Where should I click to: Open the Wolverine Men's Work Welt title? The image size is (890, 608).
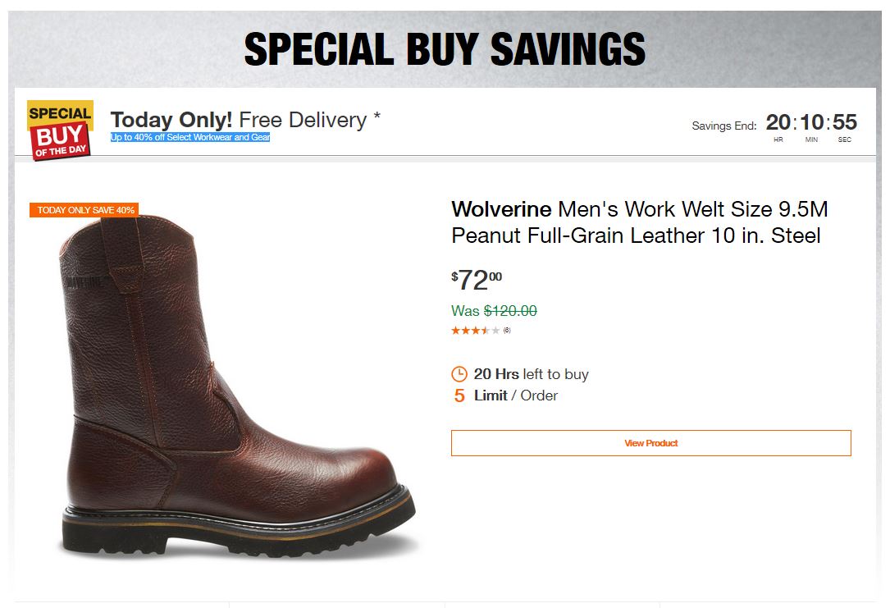coord(639,222)
